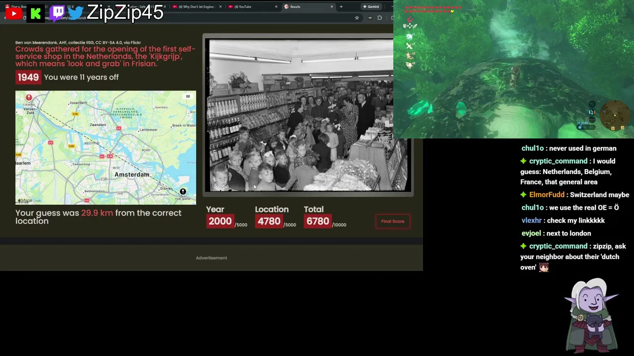Close the (4) YouTube tab
The height and width of the screenshot is (356, 634).
(x=276, y=6)
